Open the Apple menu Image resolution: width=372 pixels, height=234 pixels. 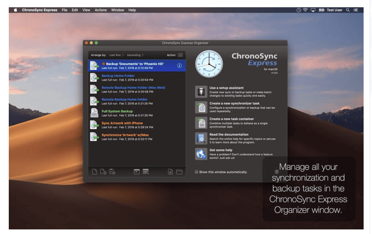(x=16, y=10)
